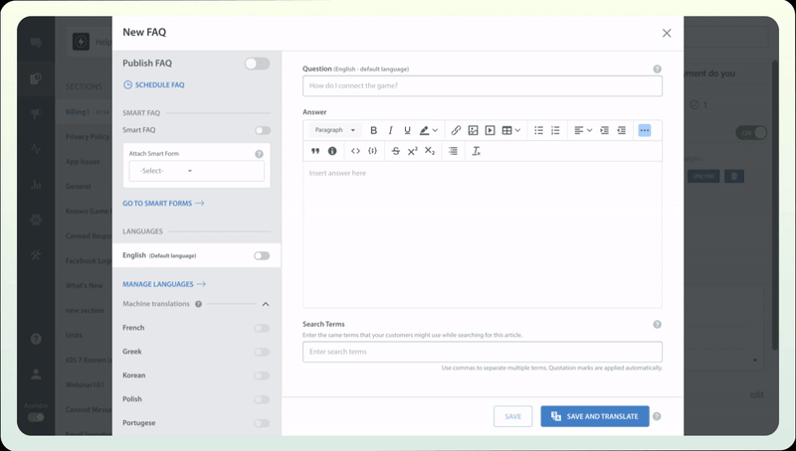
Task: Collapse the Machine translations section
Action: tap(265, 304)
